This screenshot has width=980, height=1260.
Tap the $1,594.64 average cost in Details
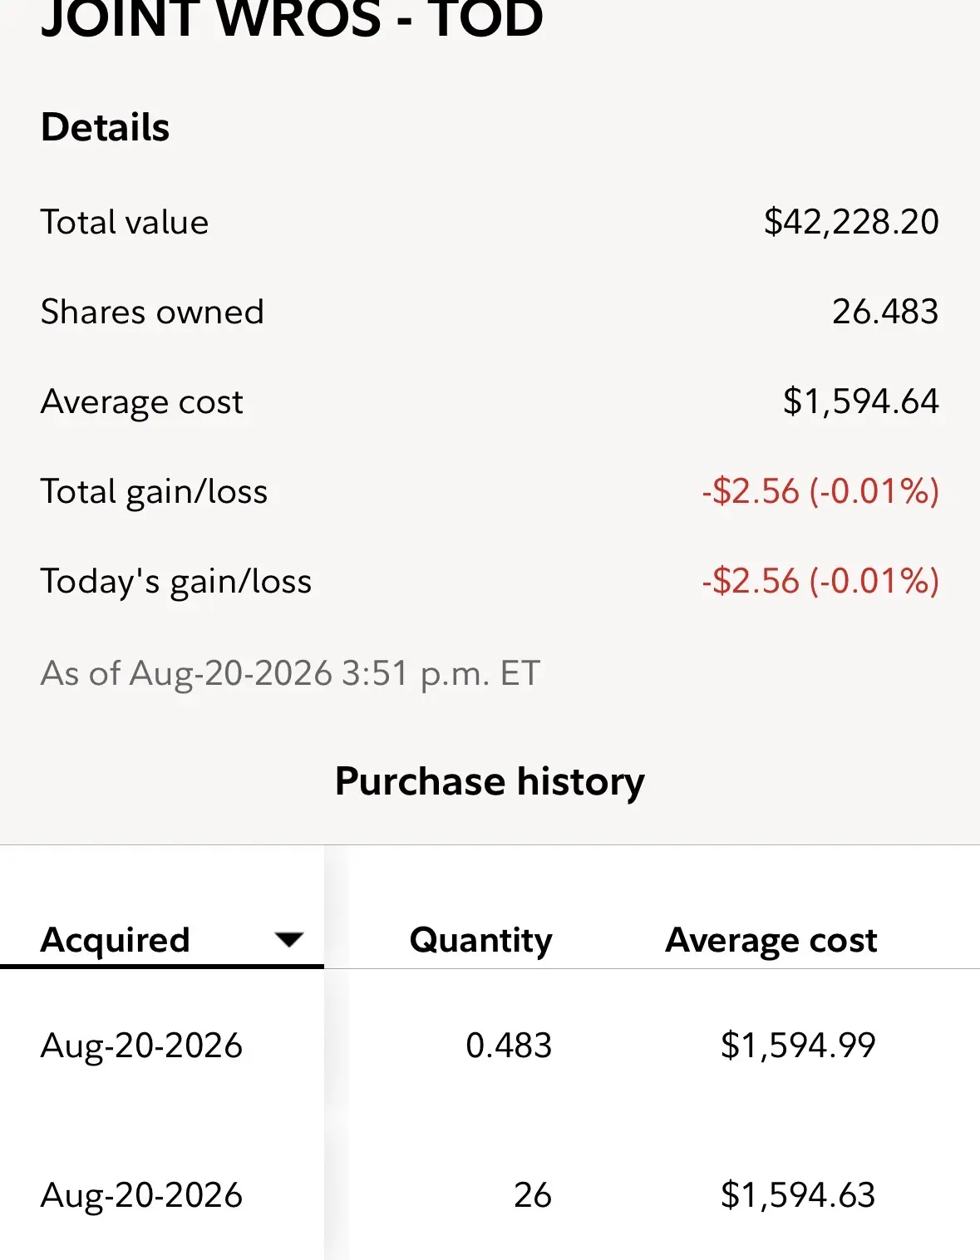pyautogui.click(x=861, y=401)
